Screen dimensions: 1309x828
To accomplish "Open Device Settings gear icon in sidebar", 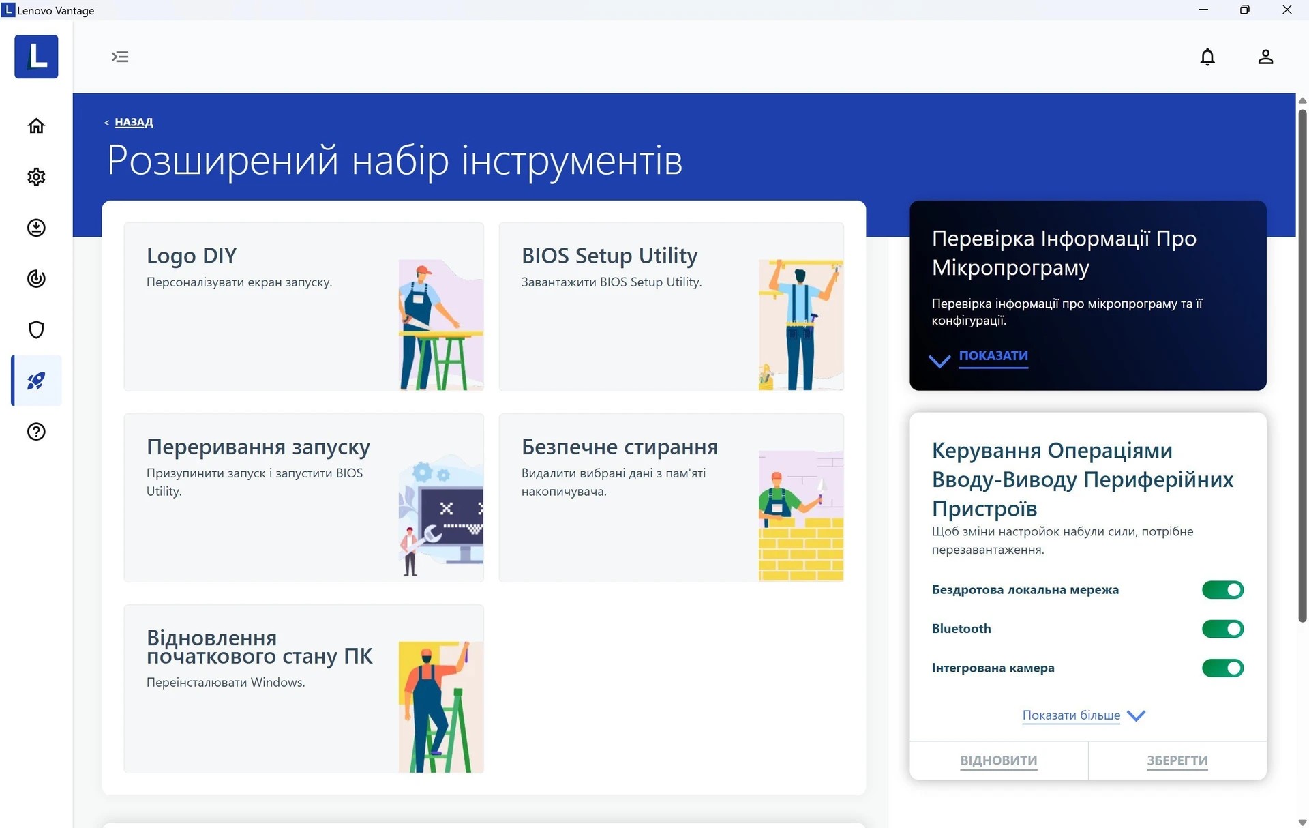I will point(36,177).
